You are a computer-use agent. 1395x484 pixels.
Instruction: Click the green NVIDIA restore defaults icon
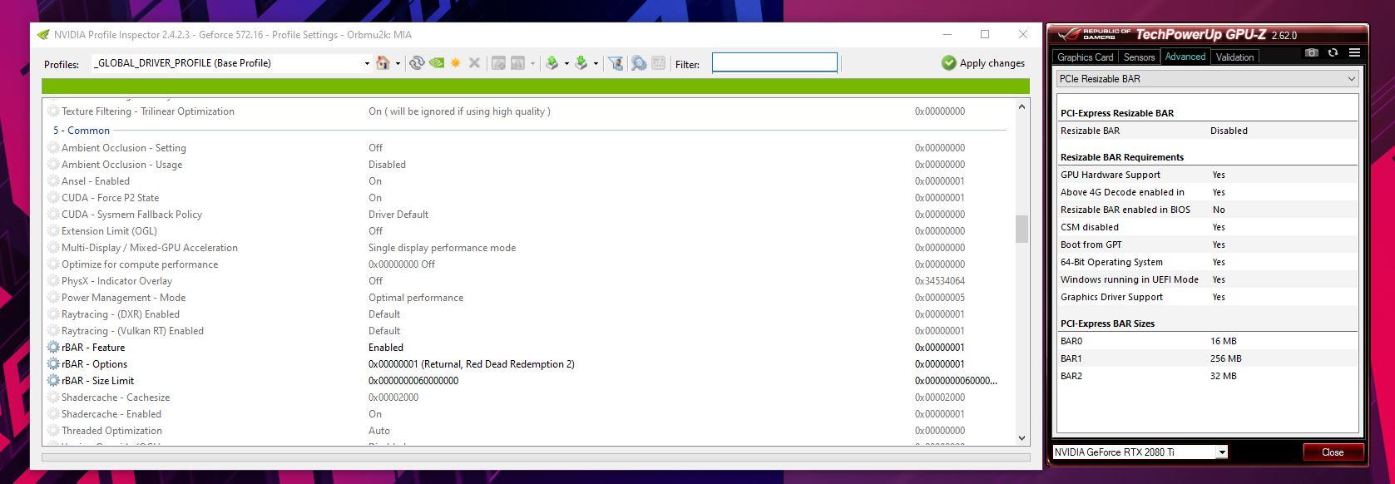pyautogui.click(x=436, y=63)
